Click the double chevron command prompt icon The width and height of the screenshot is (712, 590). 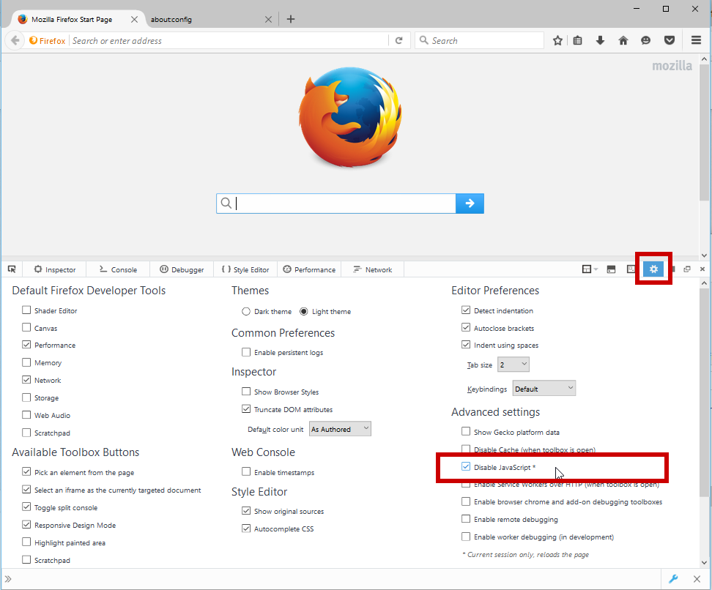tap(8, 578)
